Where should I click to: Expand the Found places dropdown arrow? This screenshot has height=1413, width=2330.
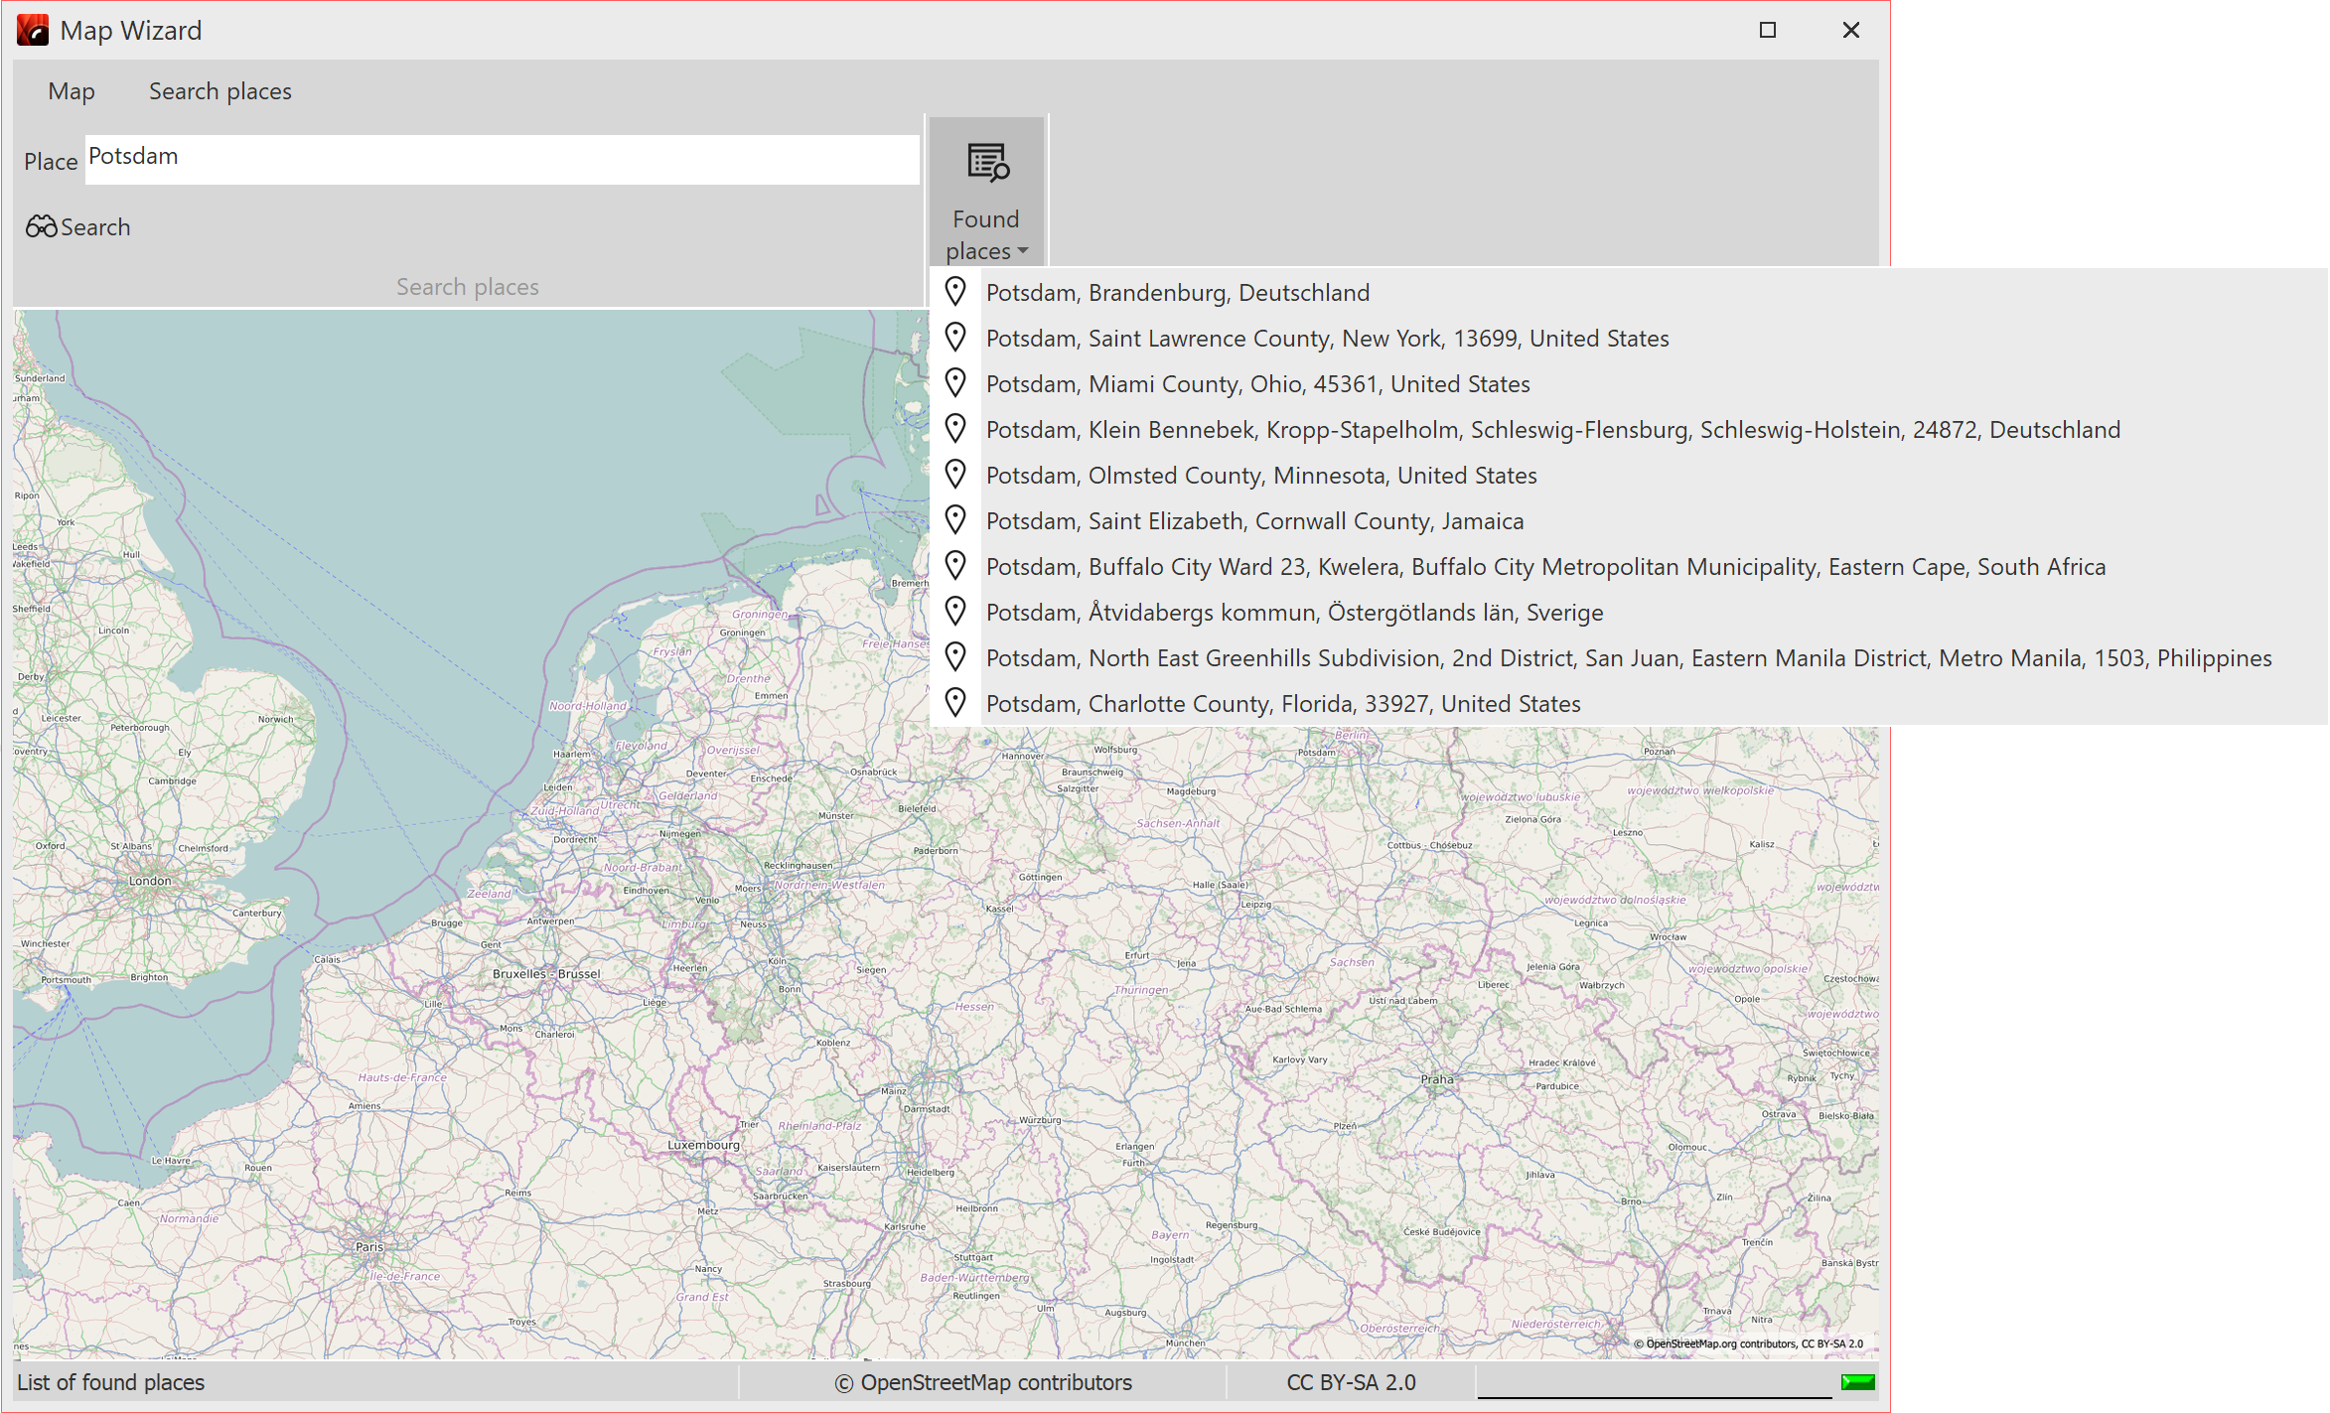[1023, 252]
